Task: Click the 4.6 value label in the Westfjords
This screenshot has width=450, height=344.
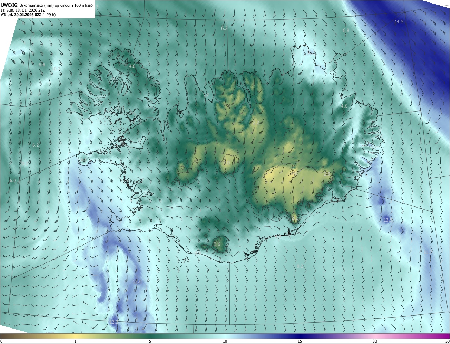Action: (132, 66)
